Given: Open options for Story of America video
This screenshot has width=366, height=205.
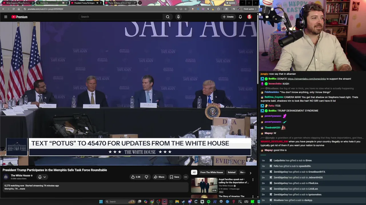Looking at the screenshot, I should pos(253,196).
